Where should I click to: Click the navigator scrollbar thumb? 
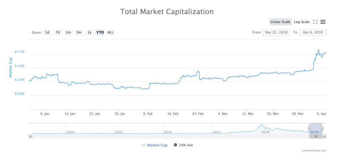coord(315,136)
